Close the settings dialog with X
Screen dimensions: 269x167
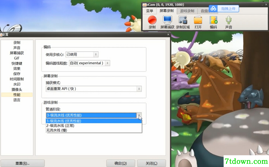pyautogui.click(x=168, y=34)
